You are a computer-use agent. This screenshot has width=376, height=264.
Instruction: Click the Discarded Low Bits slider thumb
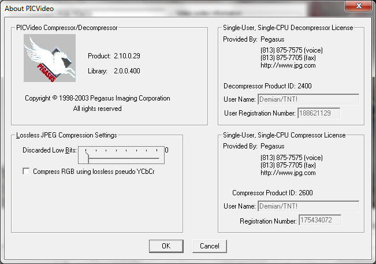click(x=86, y=157)
